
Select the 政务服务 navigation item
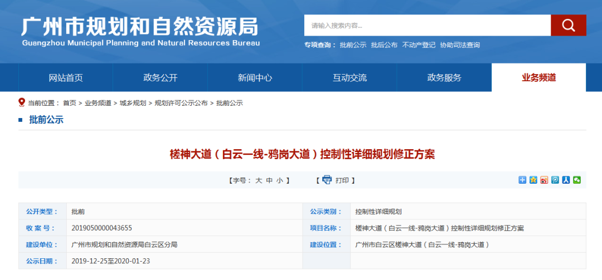tap(444, 78)
